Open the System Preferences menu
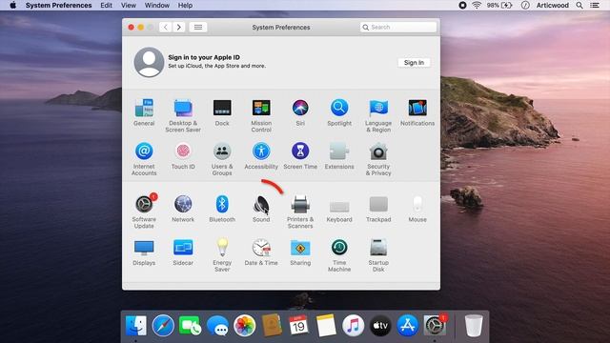Image resolution: width=610 pixels, height=343 pixels. pos(59,5)
